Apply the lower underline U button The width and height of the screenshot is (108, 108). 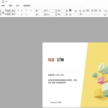[x=22, y=14]
